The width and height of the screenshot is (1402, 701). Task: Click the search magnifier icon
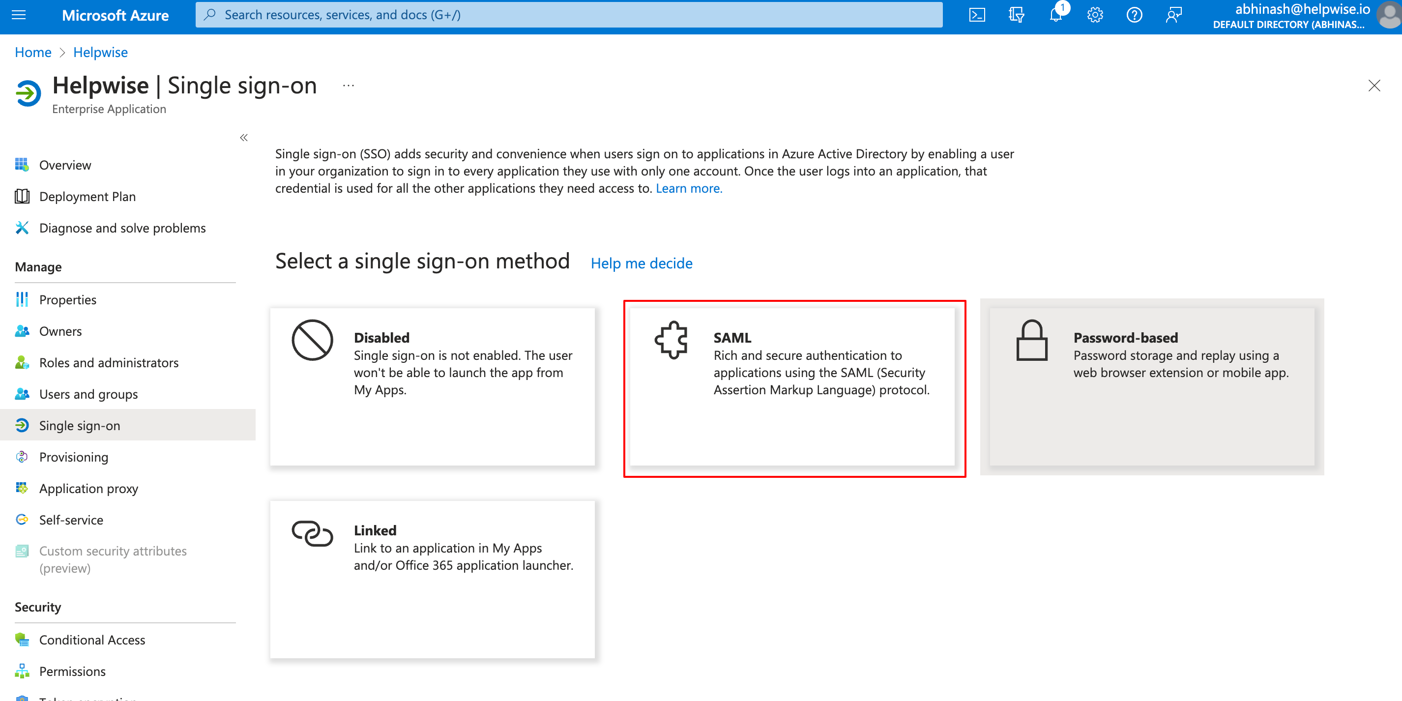(x=210, y=15)
